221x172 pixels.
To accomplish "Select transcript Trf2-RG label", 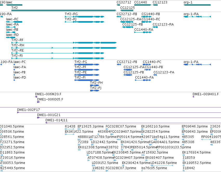I will (71, 14).
